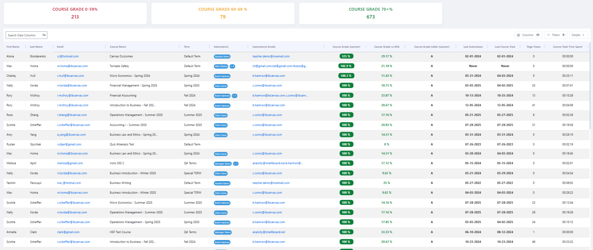Open instructor email anatoliy@intelliboard.net in HSP row

click(x=269, y=232)
